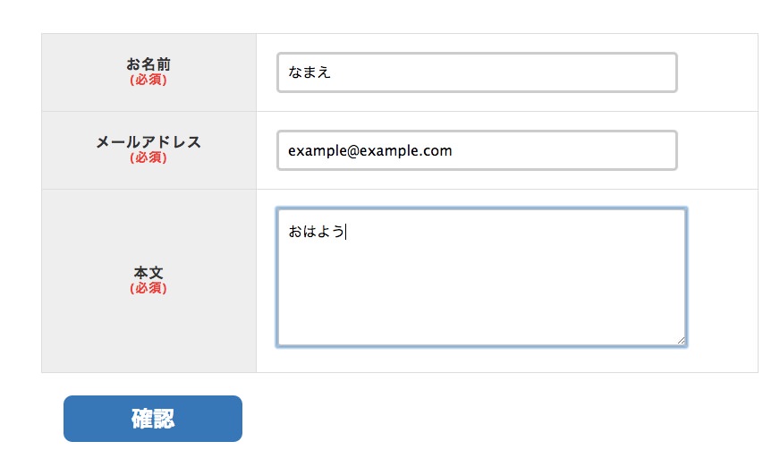Click inside the 本文 message textarea
This screenshot has width=780, height=467.
481,277
